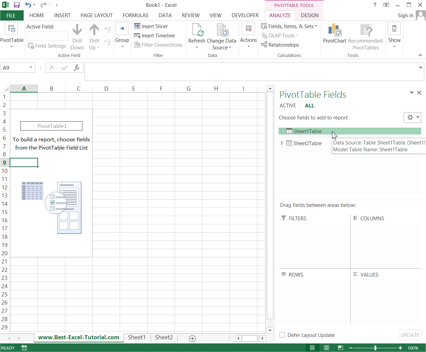Click the Insert Slicer icon
The width and height of the screenshot is (426, 352).
tap(137, 26)
